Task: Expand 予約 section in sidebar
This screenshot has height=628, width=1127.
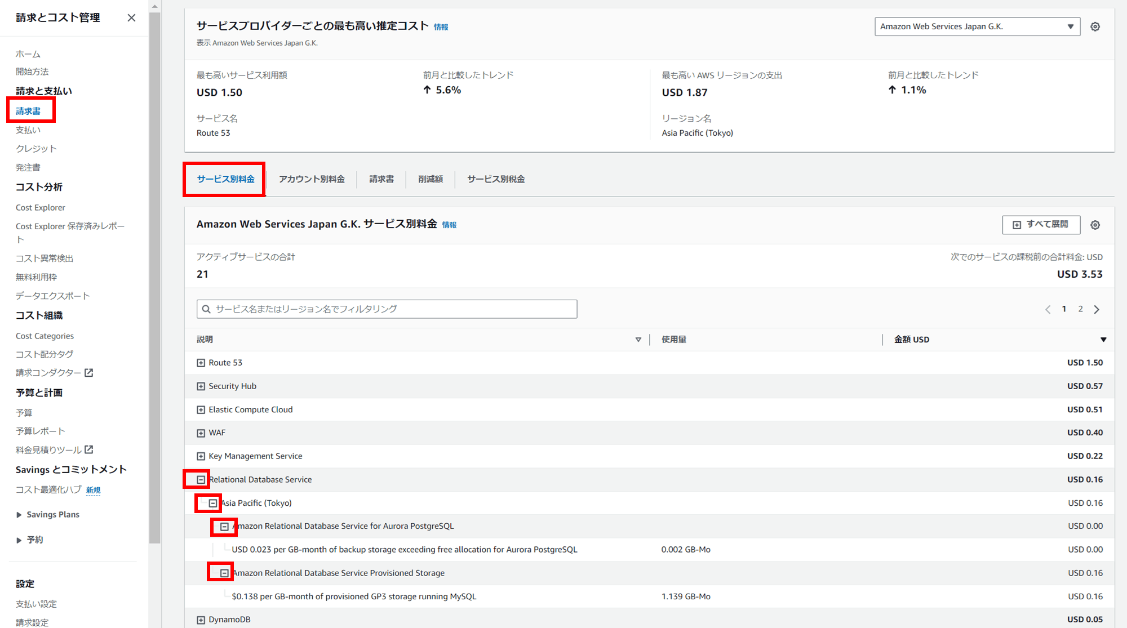Action: [19, 540]
